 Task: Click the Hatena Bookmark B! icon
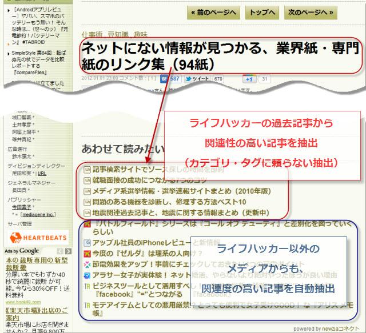click(164, 79)
